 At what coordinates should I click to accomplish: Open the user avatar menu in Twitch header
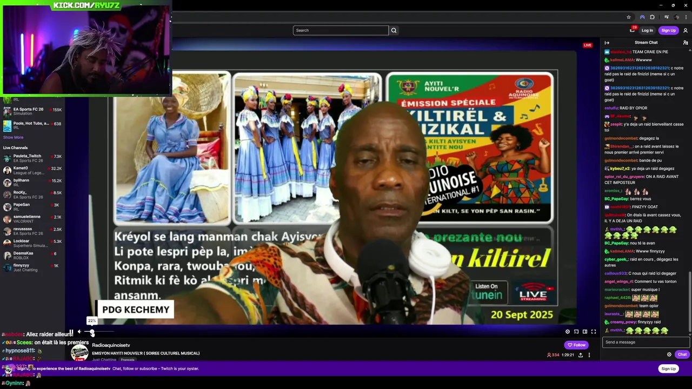(x=686, y=30)
